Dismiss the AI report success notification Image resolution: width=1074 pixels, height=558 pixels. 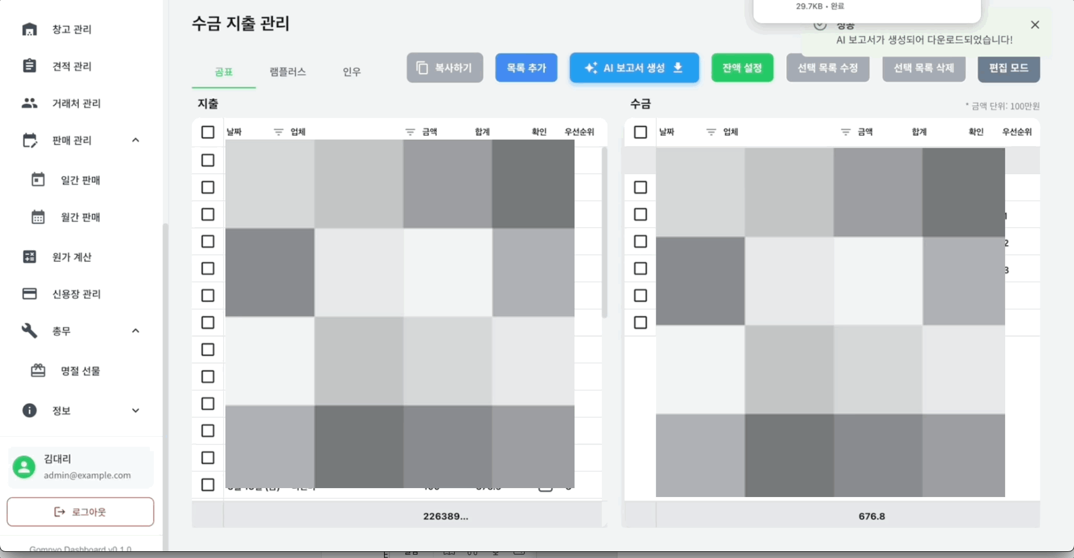click(x=1035, y=25)
